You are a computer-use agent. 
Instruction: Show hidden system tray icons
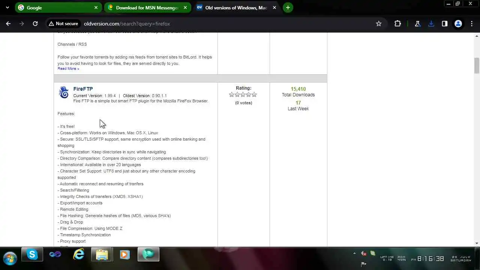click(354, 253)
